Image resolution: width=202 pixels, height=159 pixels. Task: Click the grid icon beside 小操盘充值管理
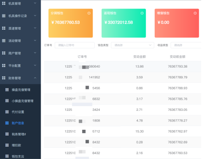click(7, 101)
